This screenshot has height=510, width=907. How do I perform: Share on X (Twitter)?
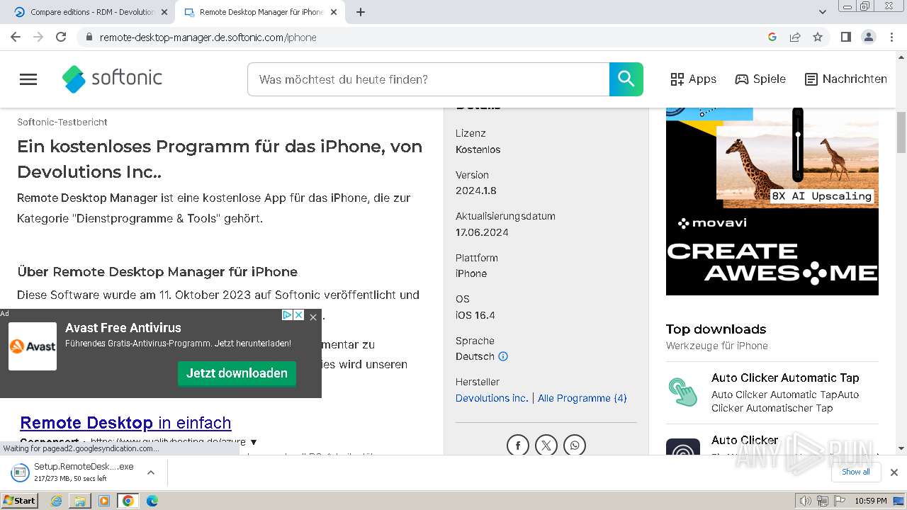pyautogui.click(x=546, y=446)
